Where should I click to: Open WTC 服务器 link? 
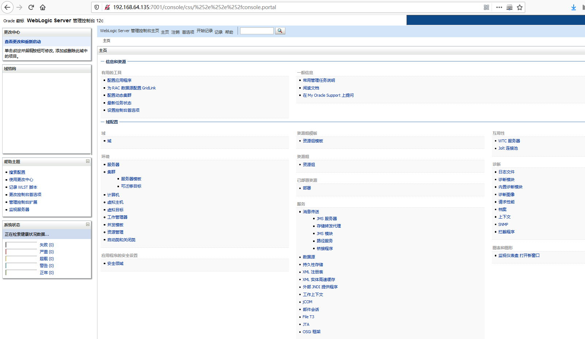(x=509, y=141)
